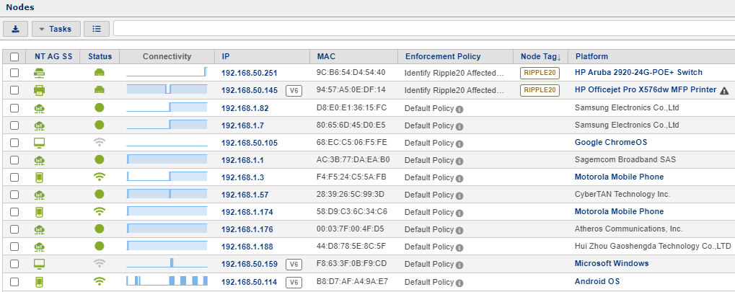Sort the table by IP column
The width and height of the screenshot is (735, 292).
[x=226, y=56]
